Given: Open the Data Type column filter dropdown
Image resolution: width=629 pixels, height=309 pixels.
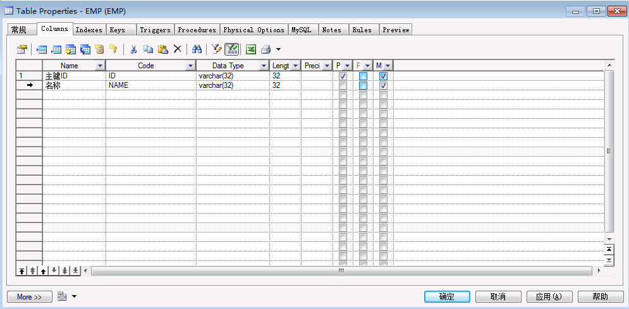Looking at the screenshot, I should pos(264,65).
